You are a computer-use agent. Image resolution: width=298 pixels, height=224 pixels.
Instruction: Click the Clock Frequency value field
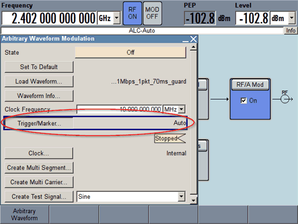pyautogui.click(x=119, y=109)
